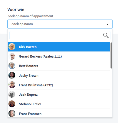Screen dimensions: 118x123
Task: Open the 'Zoek op naam' combo box
Action: click(x=60, y=24)
